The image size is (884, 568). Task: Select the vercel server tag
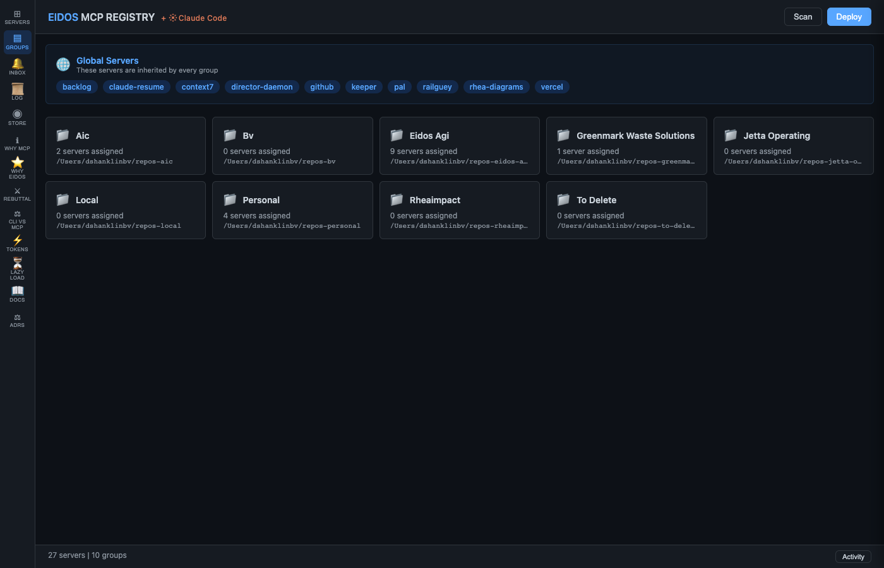[x=552, y=87]
